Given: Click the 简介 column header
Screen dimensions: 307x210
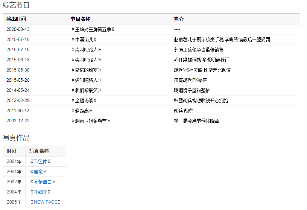Looking at the screenshot, I should (179, 19).
